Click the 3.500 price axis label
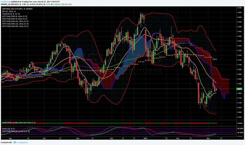Screen dimensions: 245x145 [x=239, y=27]
